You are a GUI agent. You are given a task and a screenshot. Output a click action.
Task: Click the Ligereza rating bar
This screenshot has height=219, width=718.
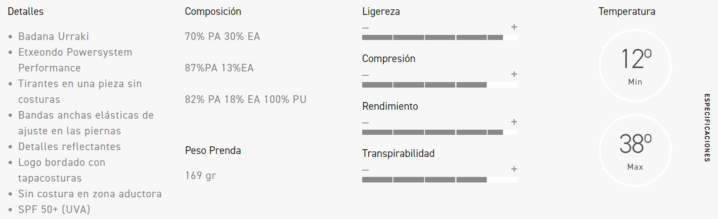click(440, 37)
